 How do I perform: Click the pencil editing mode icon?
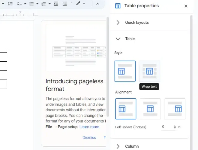[x=78, y=3]
